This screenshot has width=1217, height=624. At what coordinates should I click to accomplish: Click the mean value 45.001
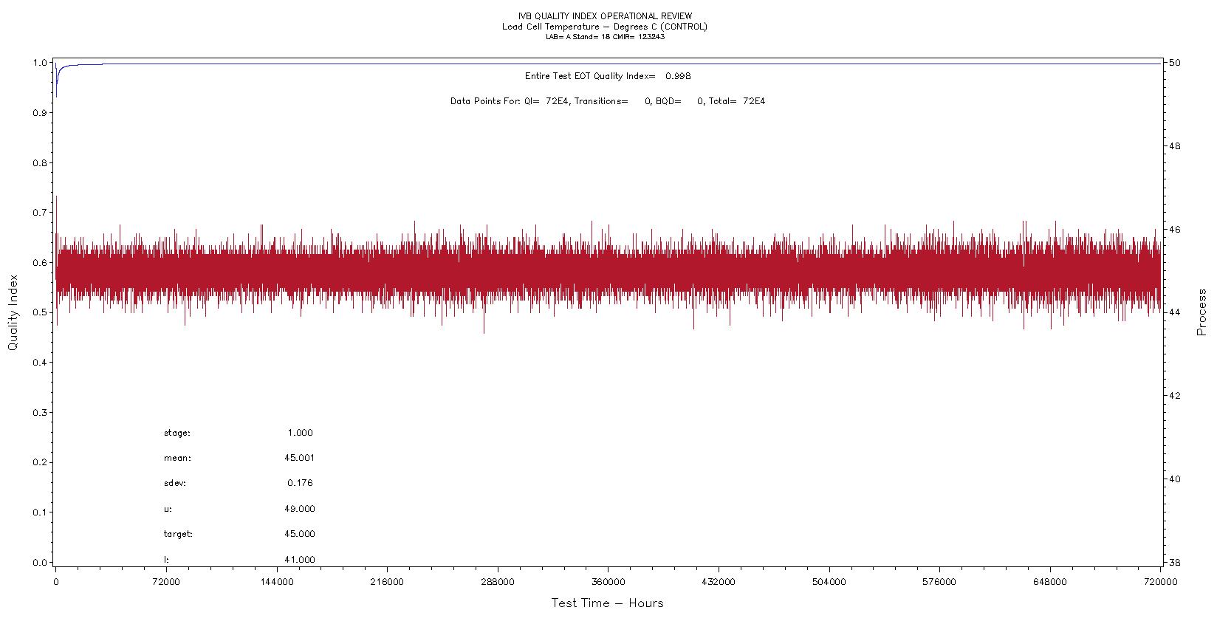click(x=299, y=458)
